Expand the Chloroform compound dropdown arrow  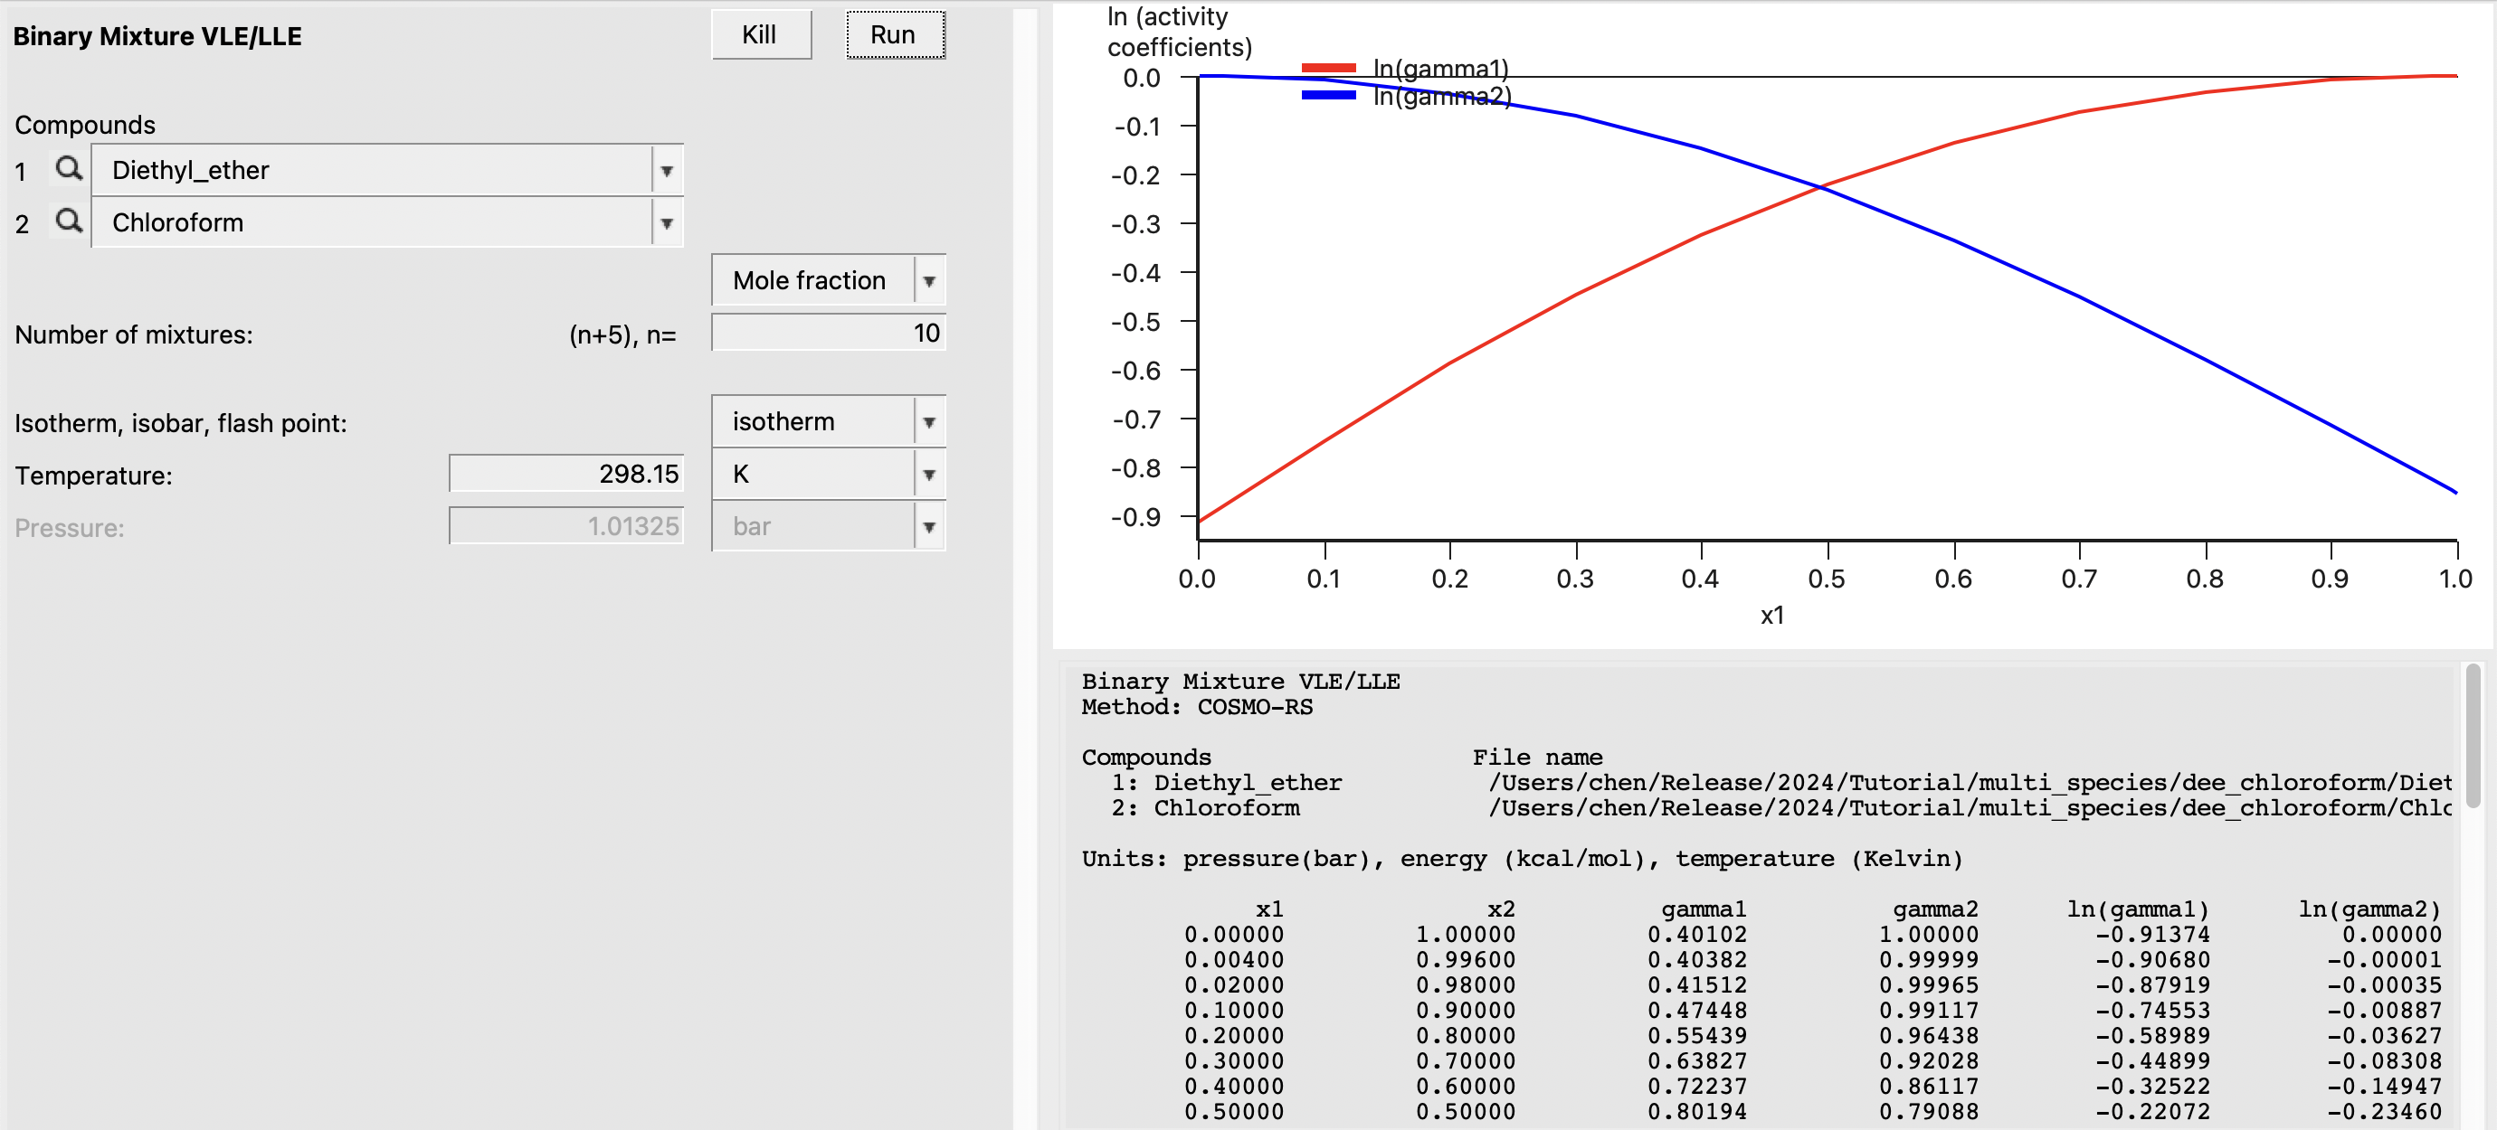click(667, 223)
